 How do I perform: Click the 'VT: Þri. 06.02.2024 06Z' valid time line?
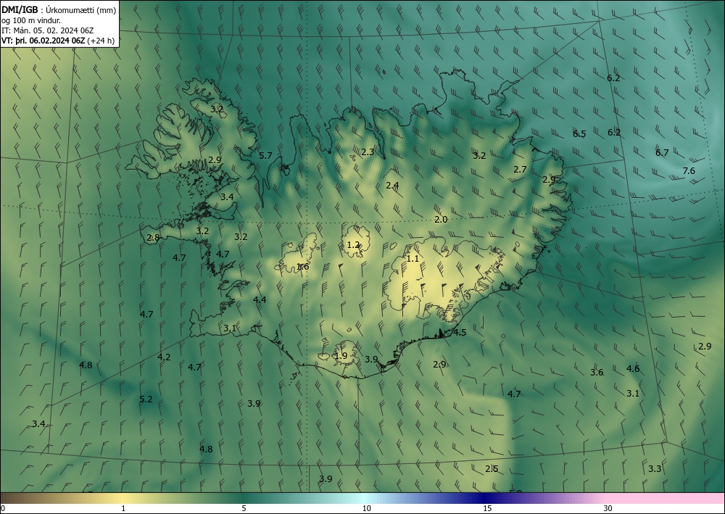(x=43, y=41)
